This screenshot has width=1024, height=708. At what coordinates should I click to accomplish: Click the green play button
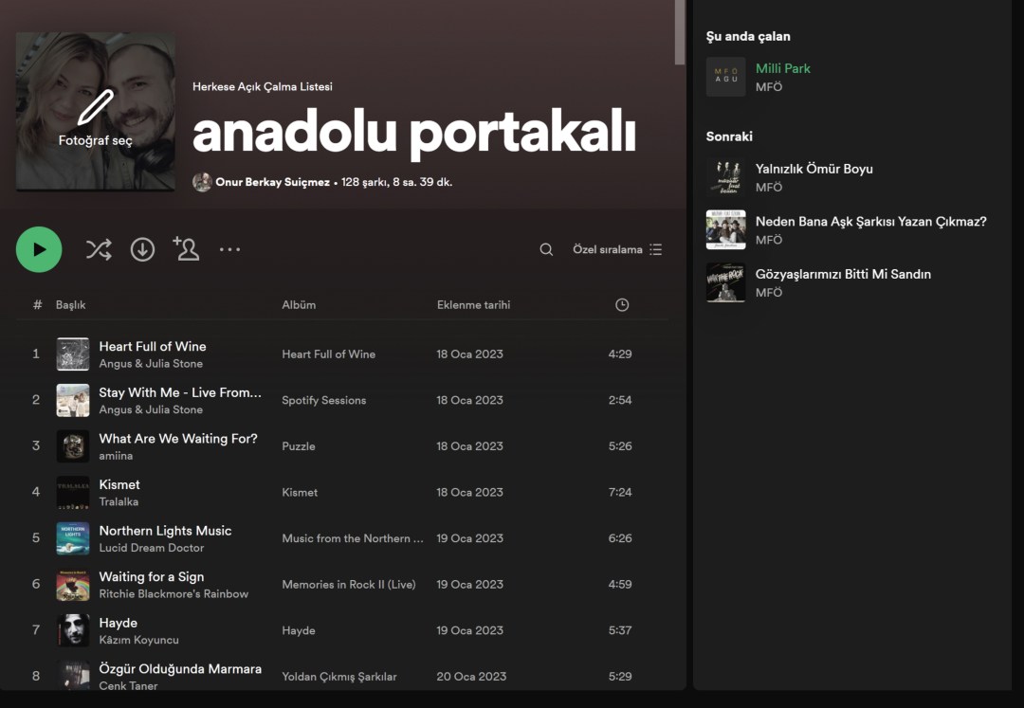39,249
